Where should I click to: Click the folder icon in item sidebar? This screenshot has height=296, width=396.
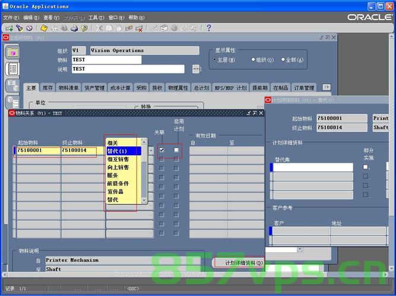[12, 53]
